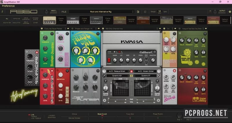Open the Dynamic 57 microphone dropdown
The image size is (232, 123).
click(145, 76)
